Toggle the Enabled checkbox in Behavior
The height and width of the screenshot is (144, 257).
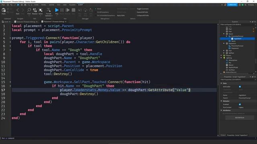pos(240,104)
